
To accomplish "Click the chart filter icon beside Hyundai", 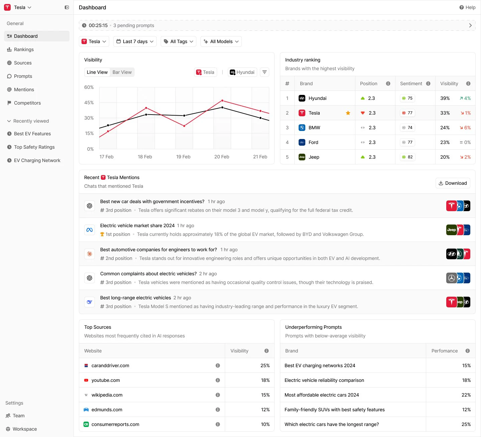I will pyautogui.click(x=265, y=72).
